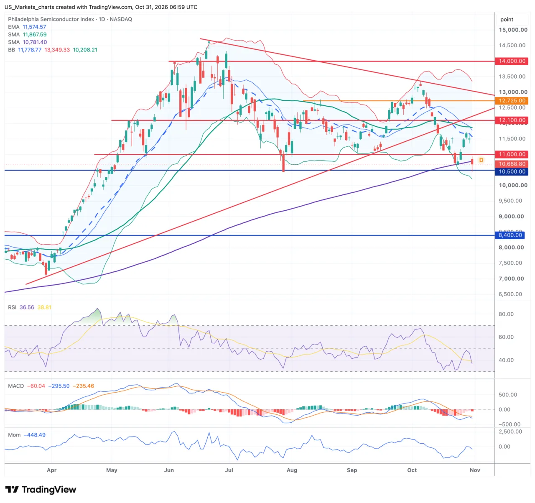Image resolution: width=535 pixels, height=503 pixels.
Task: Click the Aug label on the time axis
Action: pyautogui.click(x=292, y=470)
